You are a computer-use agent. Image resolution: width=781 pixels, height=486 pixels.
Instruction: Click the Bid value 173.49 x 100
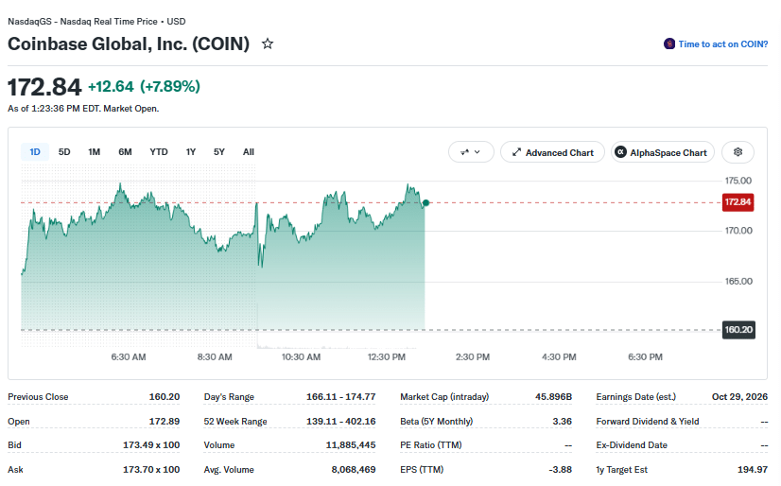click(151, 445)
